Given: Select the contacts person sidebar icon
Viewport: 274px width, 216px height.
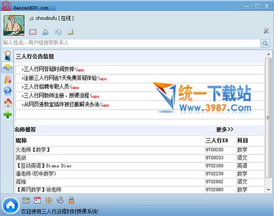Looking at the screenshot, I should point(8,55).
